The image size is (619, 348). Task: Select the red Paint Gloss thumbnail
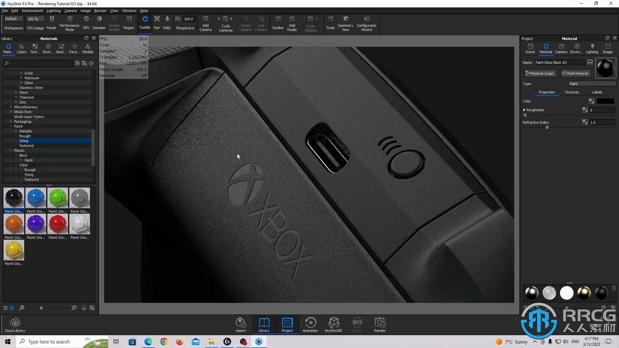pyautogui.click(x=58, y=224)
